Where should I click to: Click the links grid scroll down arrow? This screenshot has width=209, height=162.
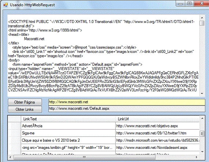tap(202, 152)
